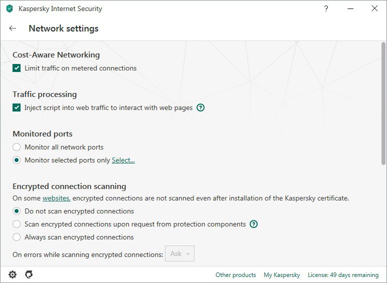The image size is (387, 283).
Task: Choose Always scan encrypted connections
Action: (17, 237)
